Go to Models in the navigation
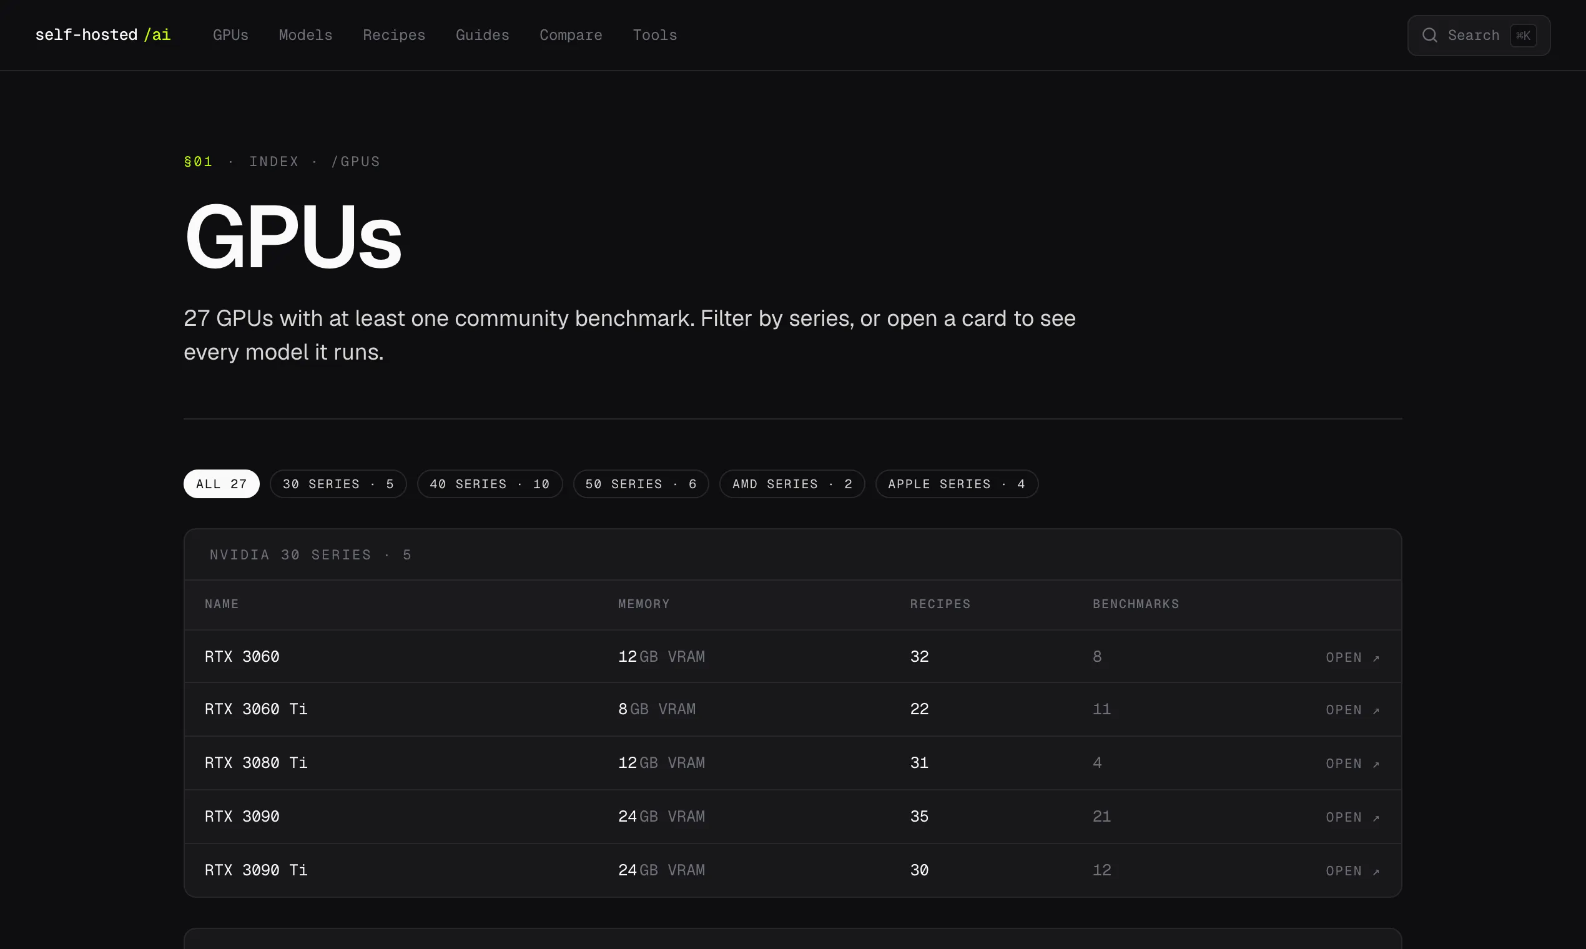 pos(306,35)
